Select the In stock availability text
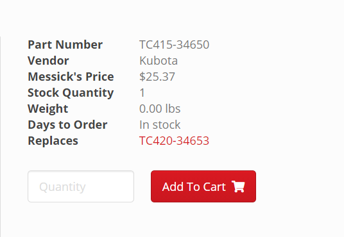Viewport: 344px width, 237px height. click(160, 125)
